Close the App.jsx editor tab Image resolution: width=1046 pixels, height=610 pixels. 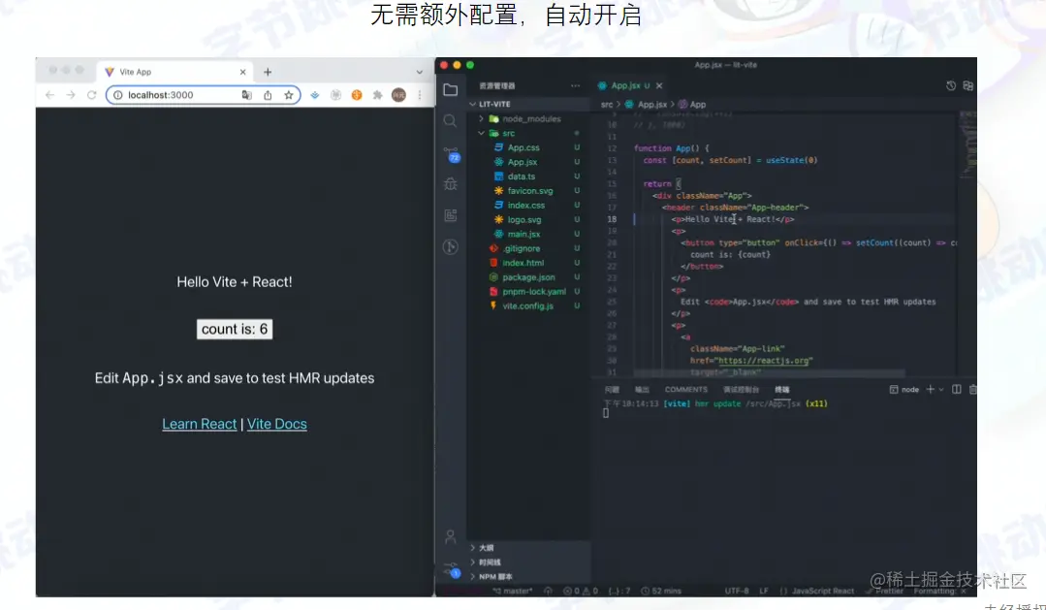[659, 85]
